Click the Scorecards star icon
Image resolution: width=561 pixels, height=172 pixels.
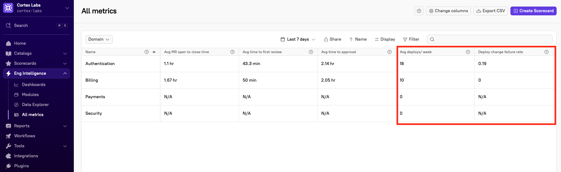pos(8,63)
